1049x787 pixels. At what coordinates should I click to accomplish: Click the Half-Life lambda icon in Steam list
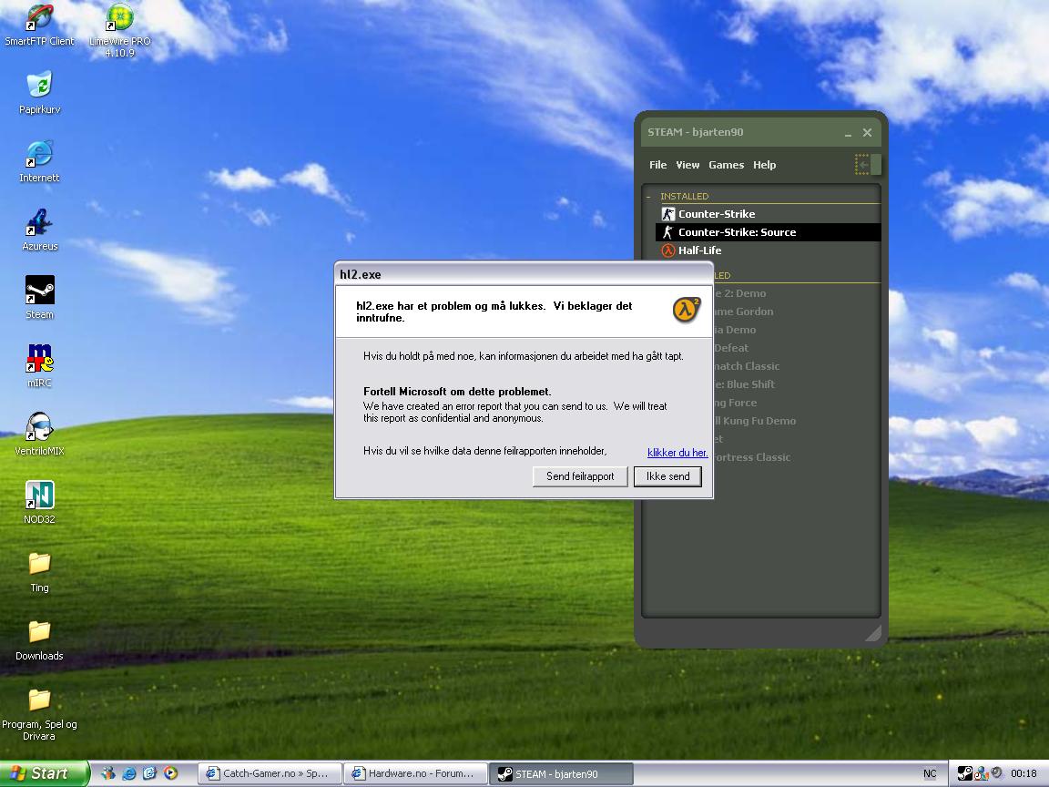667,250
